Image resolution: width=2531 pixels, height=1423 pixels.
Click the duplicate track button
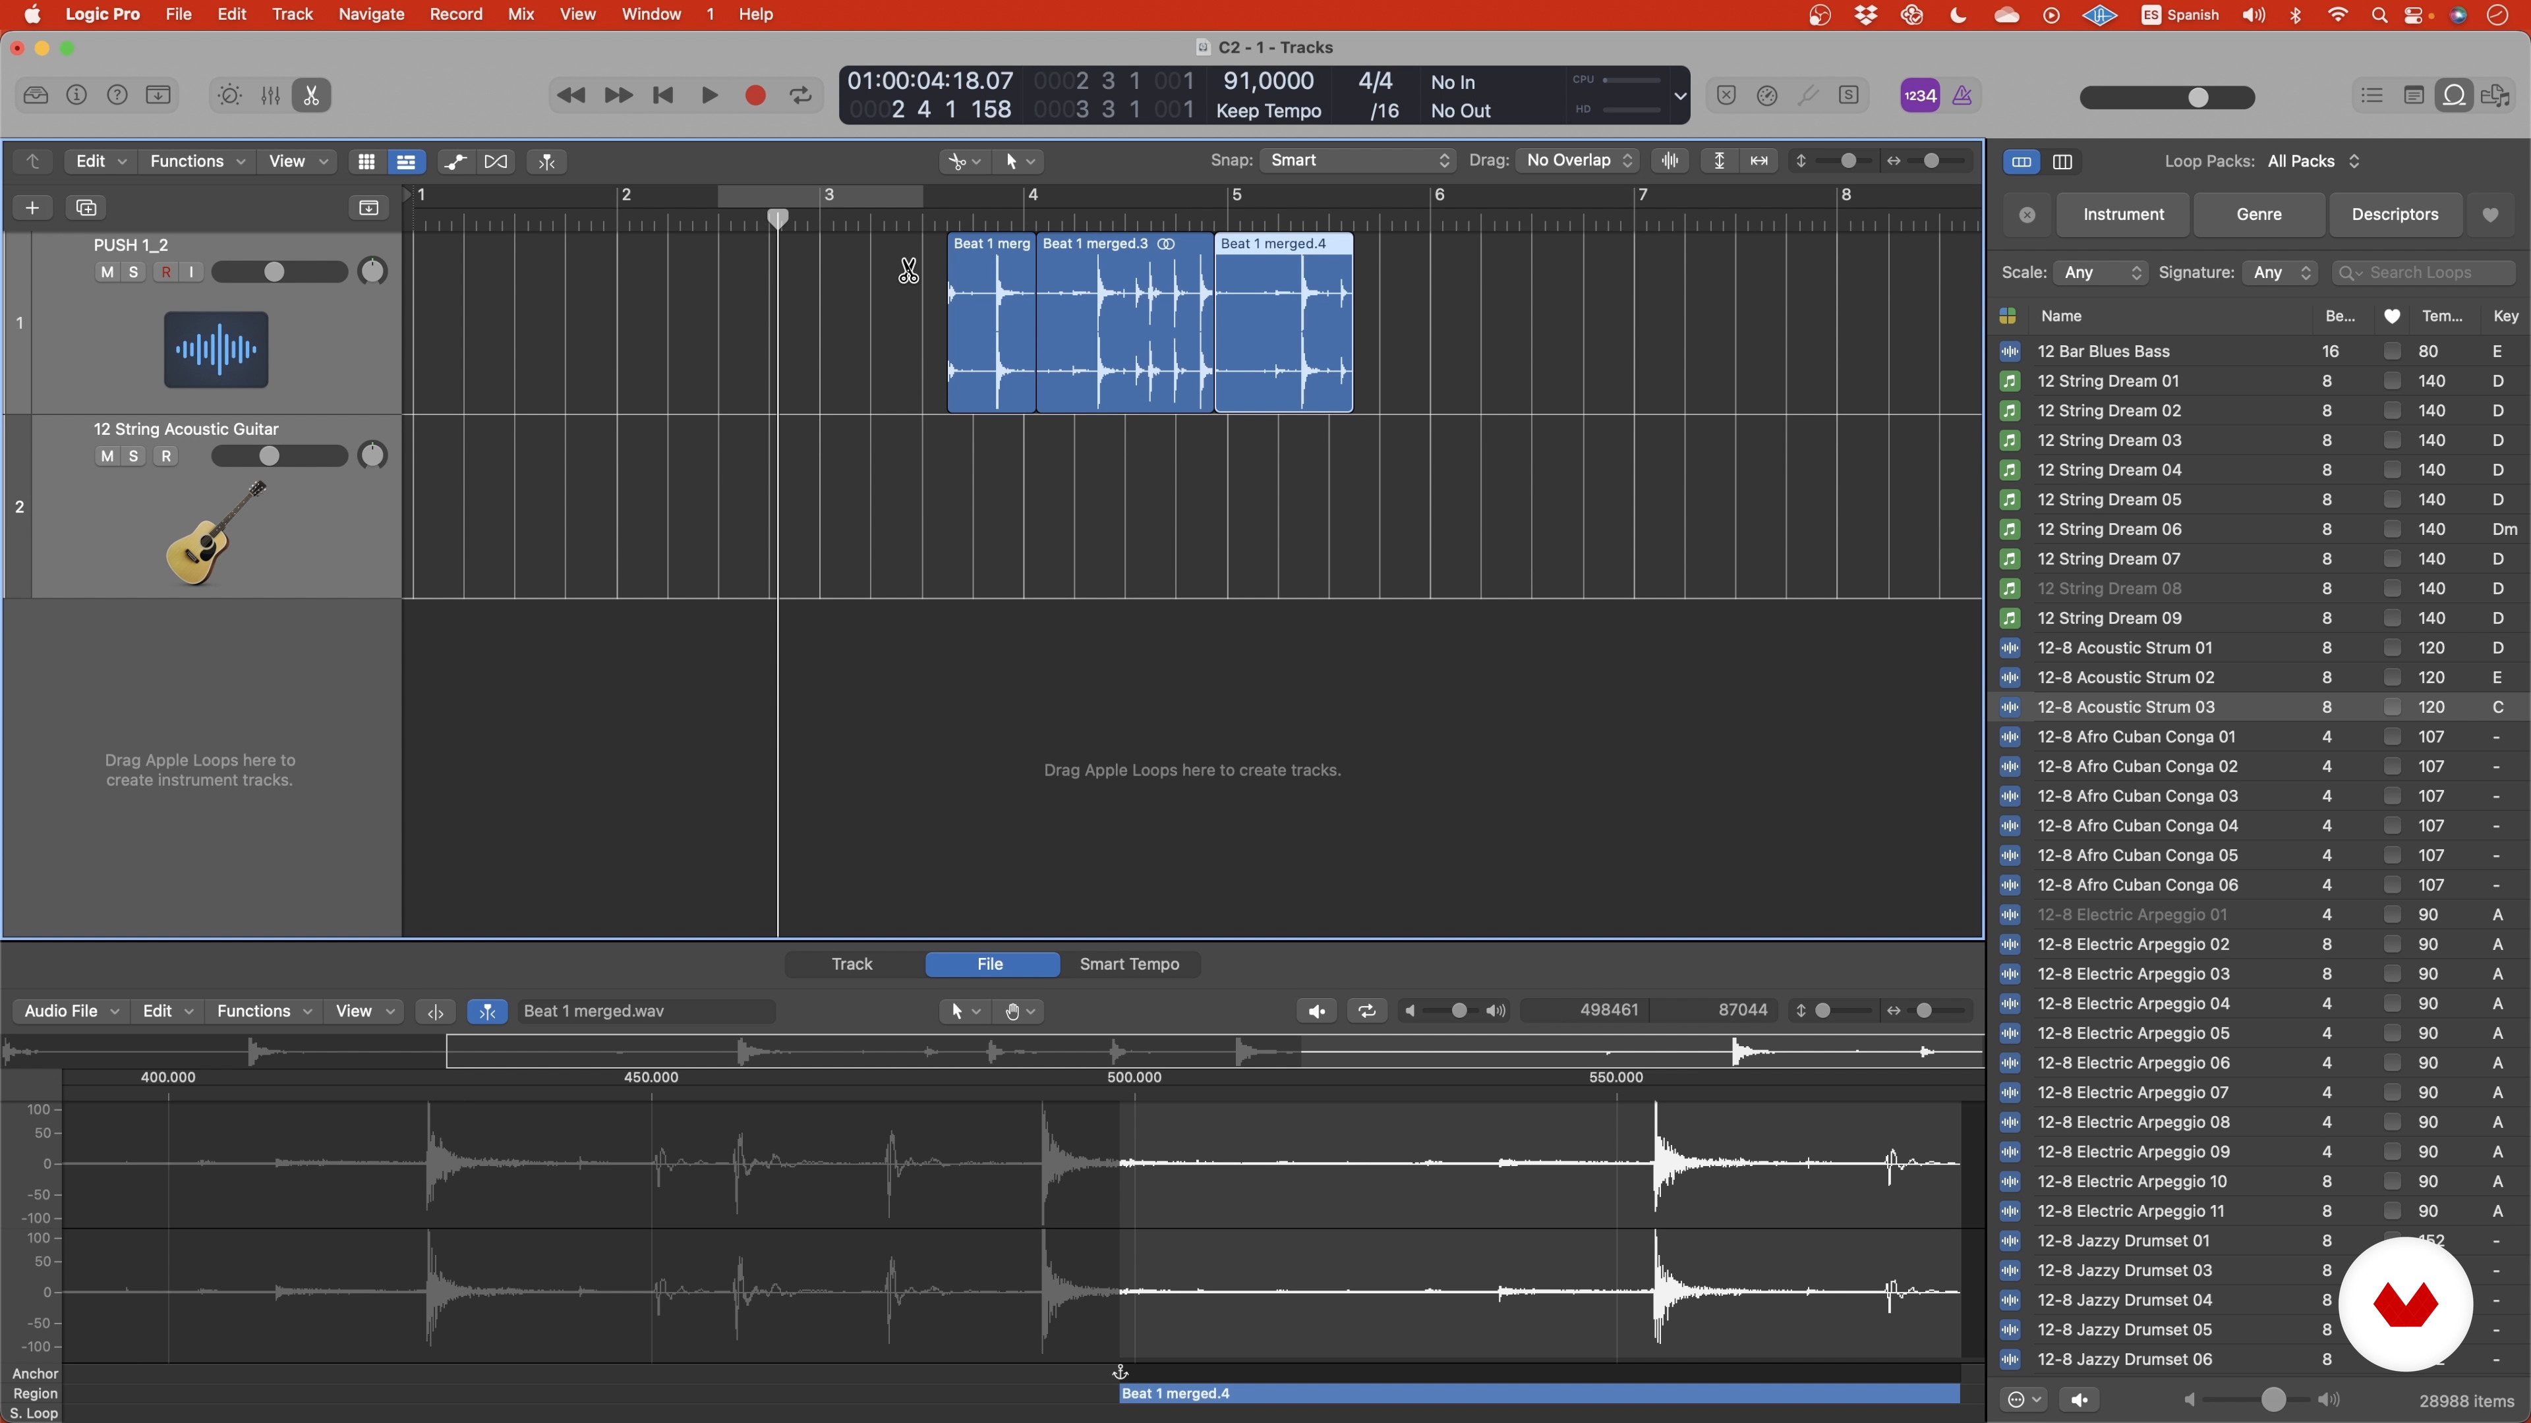tap(86, 208)
